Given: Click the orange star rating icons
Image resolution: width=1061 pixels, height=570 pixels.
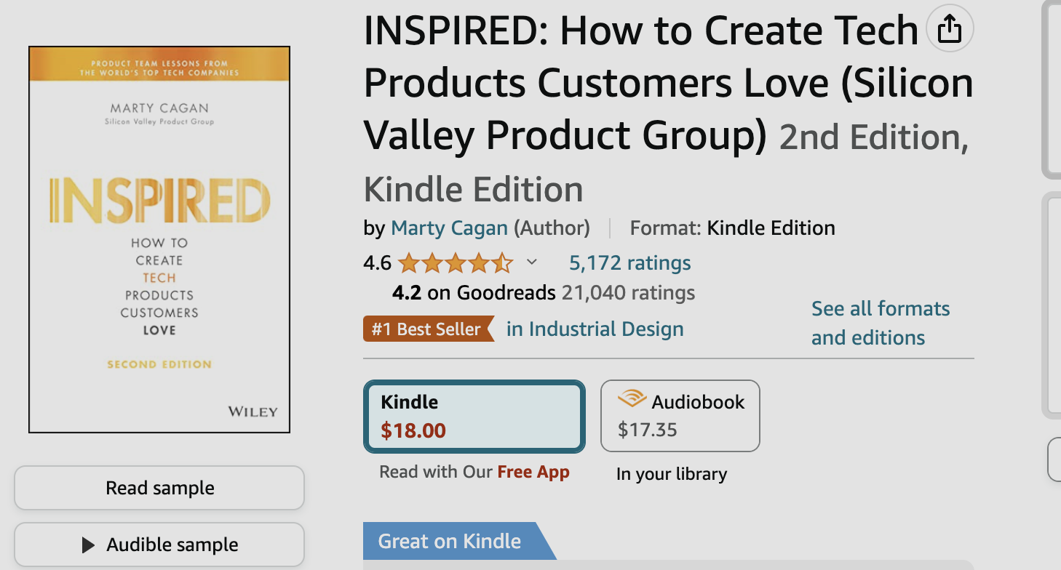Looking at the screenshot, I should click(x=456, y=262).
